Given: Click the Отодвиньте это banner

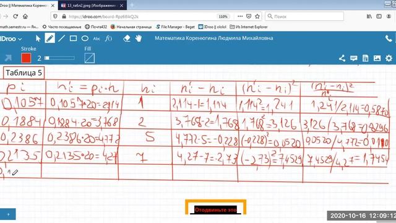Looking at the screenshot, I should 216,210.
